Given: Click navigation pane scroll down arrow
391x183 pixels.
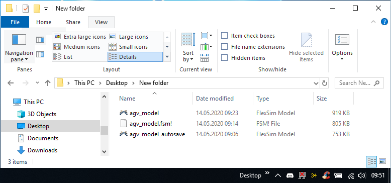Looking at the screenshot, I should (x=104, y=151).
